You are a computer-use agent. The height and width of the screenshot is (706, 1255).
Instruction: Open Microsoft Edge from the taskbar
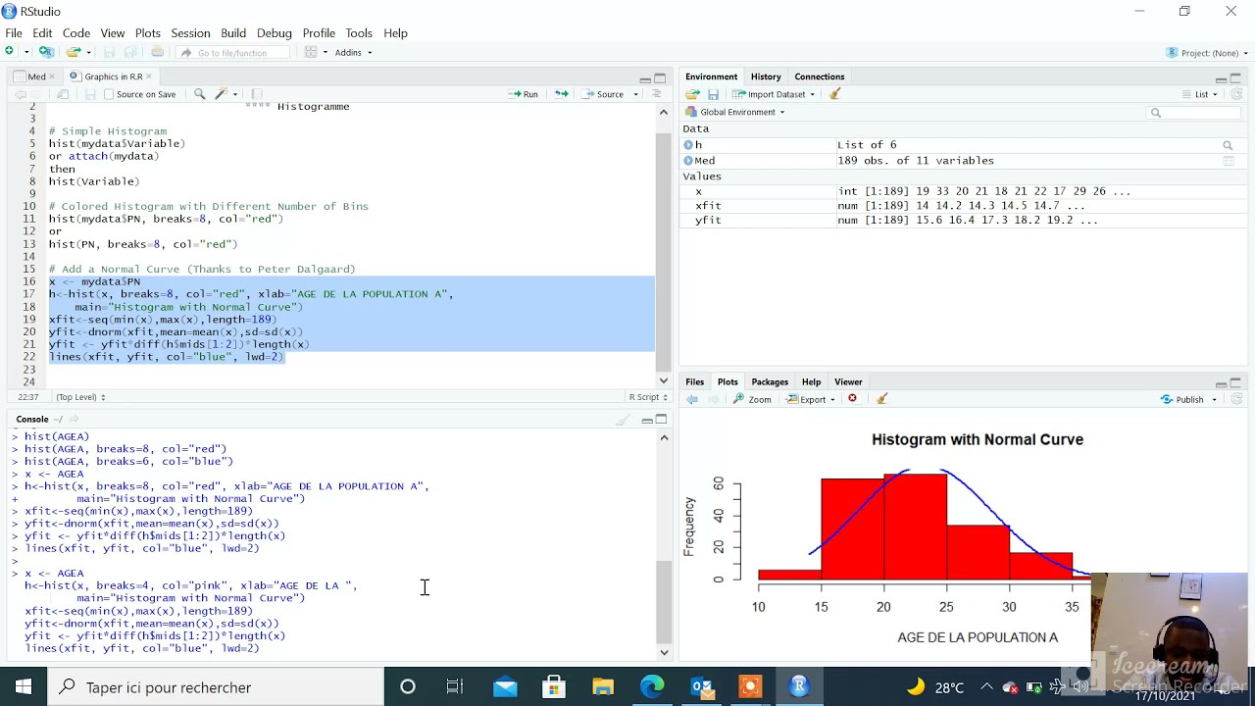[x=652, y=686]
